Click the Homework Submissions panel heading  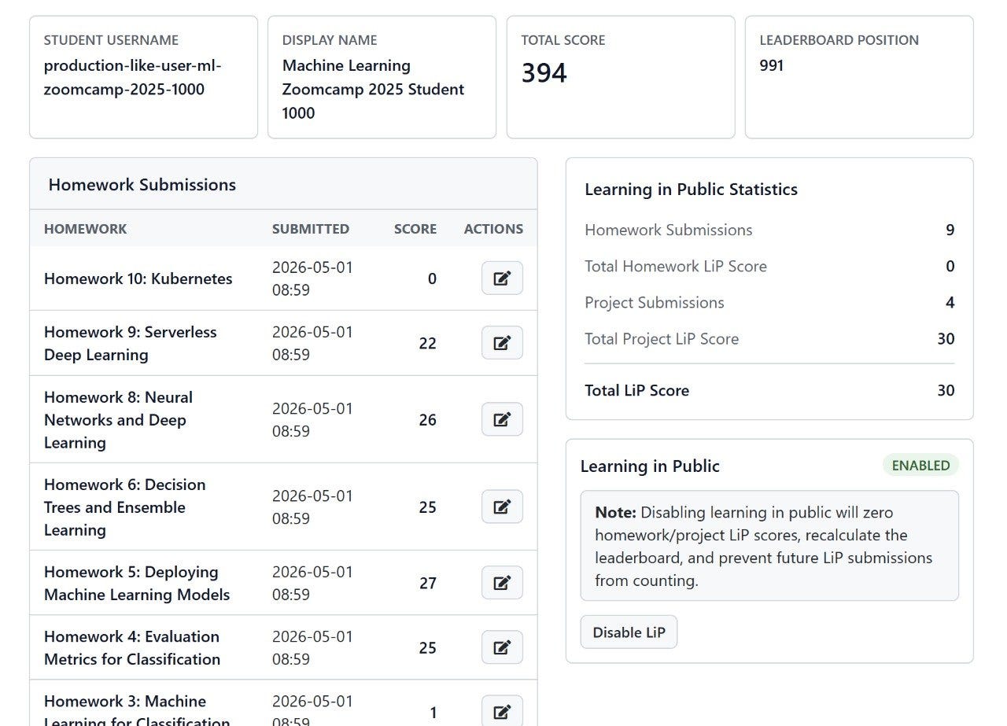click(142, 185)
